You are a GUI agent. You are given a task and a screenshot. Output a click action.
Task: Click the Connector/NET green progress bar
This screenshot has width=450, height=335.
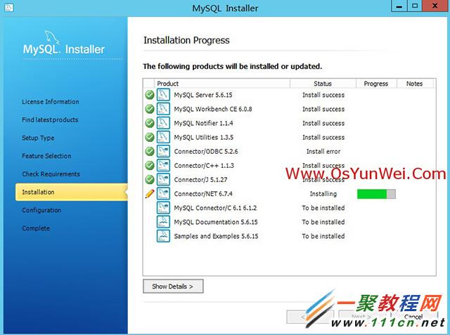click(376, 194)
